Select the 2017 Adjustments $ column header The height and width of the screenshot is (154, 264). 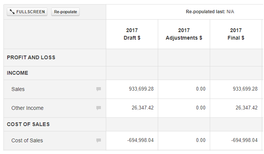click(x=184, y=34)
